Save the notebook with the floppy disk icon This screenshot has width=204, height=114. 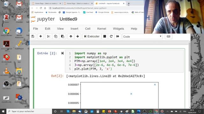pos(33,36)
